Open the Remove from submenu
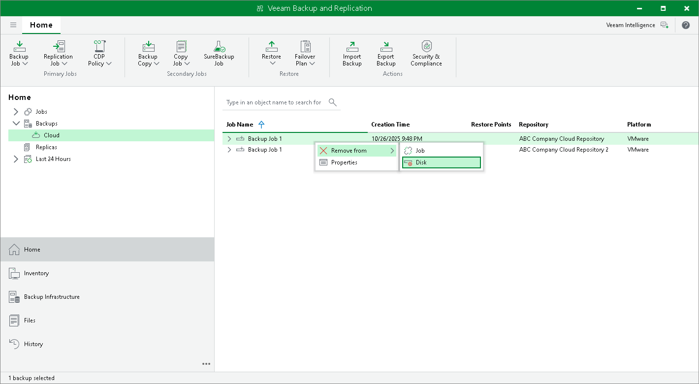Viewport: 699px width, 384px height. pos(357,151)
